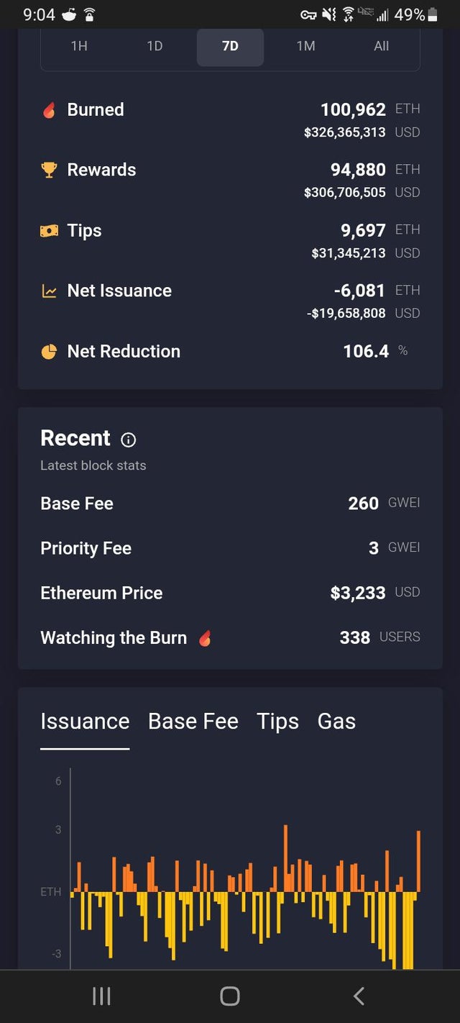Tap flame icon beside Watching the Burn
Viewport: 460px width, 1023px height.
[205, 638]
